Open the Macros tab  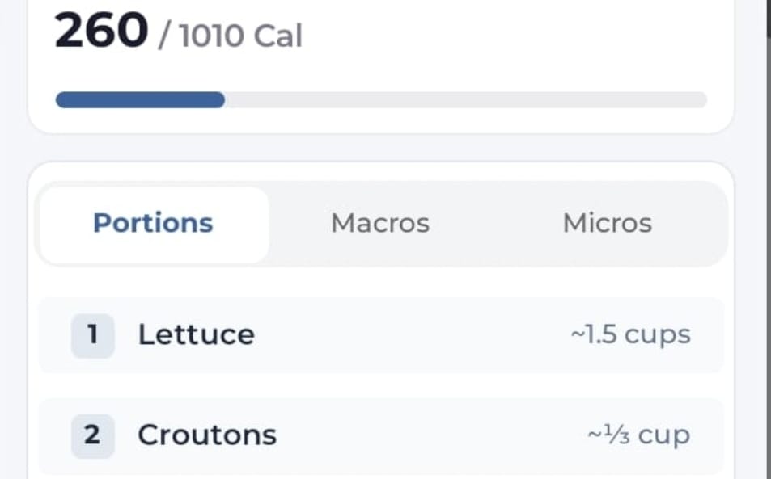click(x=380, y=224)
